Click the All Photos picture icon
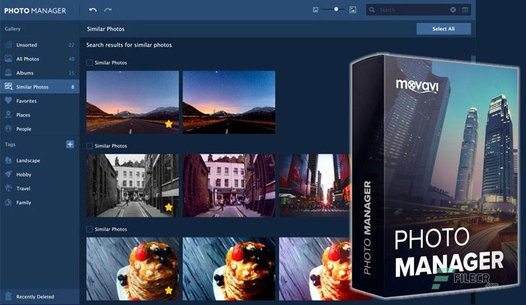This screenshot has width=526, height=305. click(8, 59)
